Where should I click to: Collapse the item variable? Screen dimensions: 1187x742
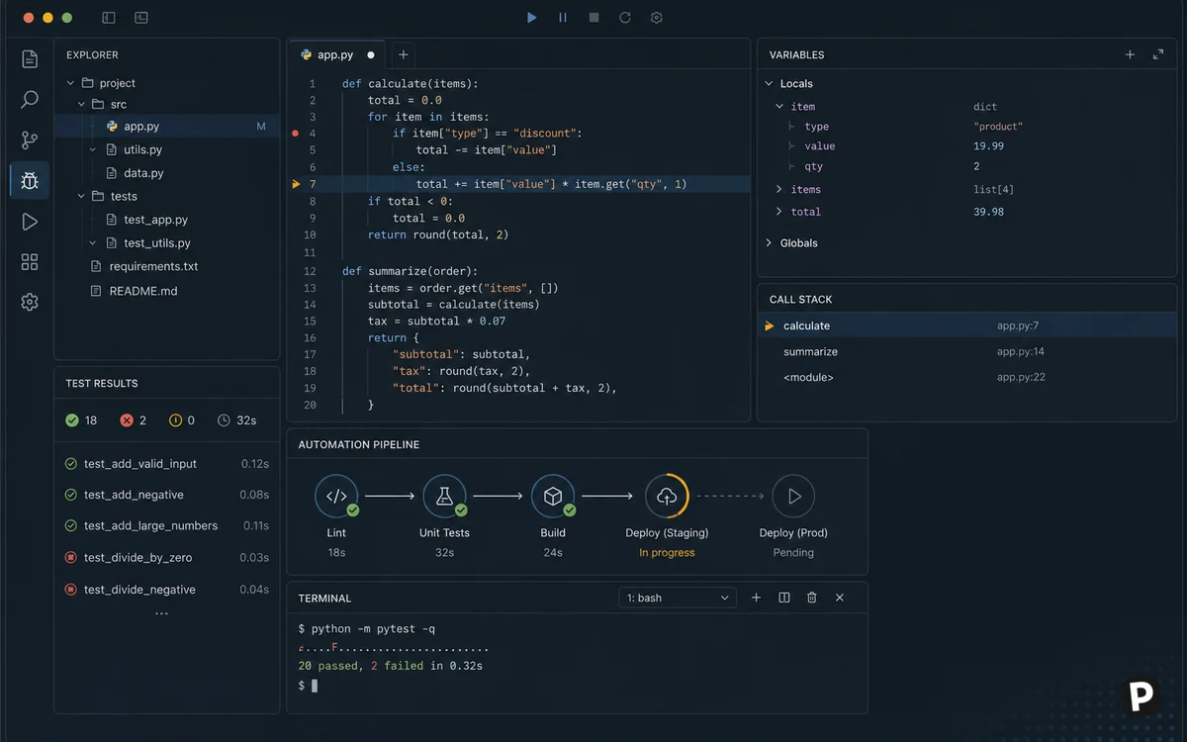[x=779, y=107]
